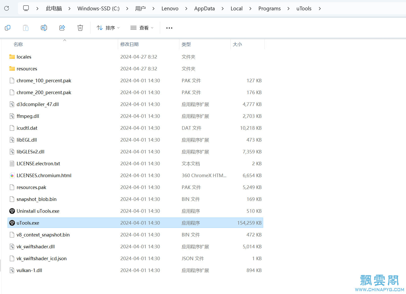This screenshot has height=294, width=406.
Task: Expand the chevron after Windows-SSD (C:)
Action: point(127,9)
